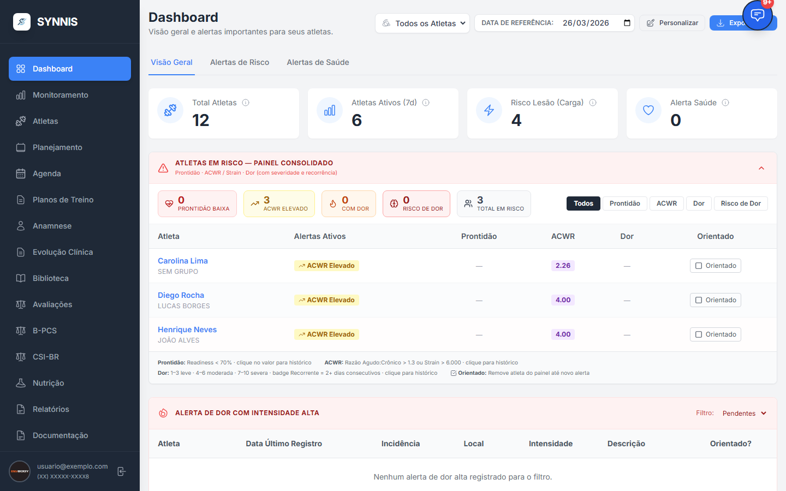
Task: Click the Nutrição flask icon
Action: 21,383
